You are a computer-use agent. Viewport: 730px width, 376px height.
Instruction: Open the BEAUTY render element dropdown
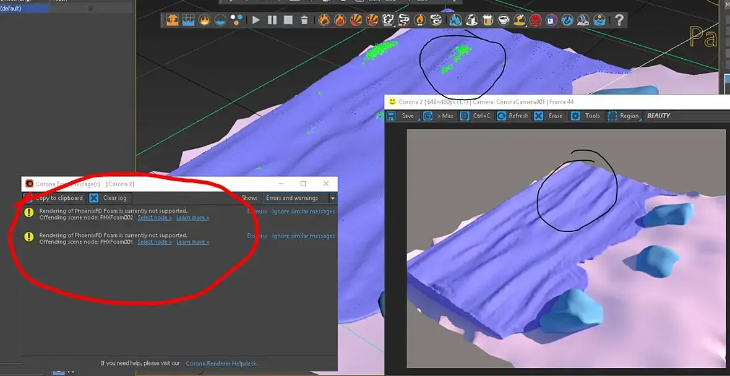coord(658,116)
